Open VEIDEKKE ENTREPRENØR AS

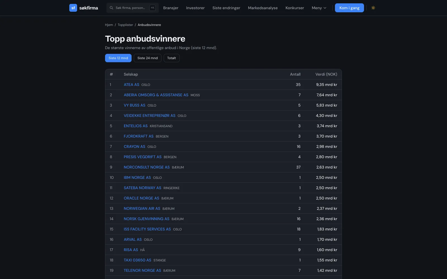click(149, 116)
